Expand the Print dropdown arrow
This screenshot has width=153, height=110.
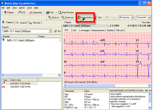pos(56,13)
